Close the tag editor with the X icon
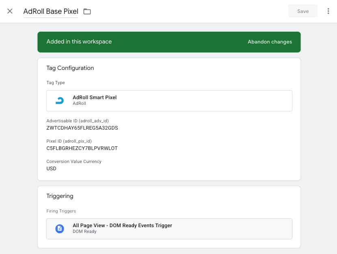This screenshot has width=337, height=254. pos(10,11)
